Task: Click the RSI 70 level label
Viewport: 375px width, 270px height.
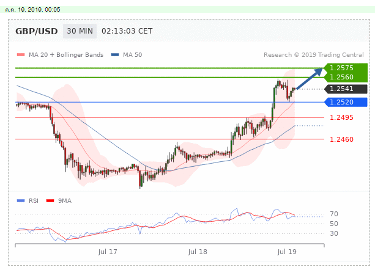Action: (x=334, y=214)
